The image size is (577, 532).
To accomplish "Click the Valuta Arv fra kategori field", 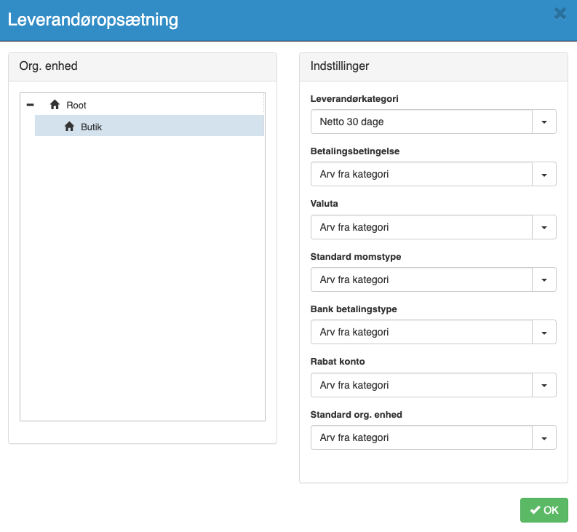I will point(422,227).
